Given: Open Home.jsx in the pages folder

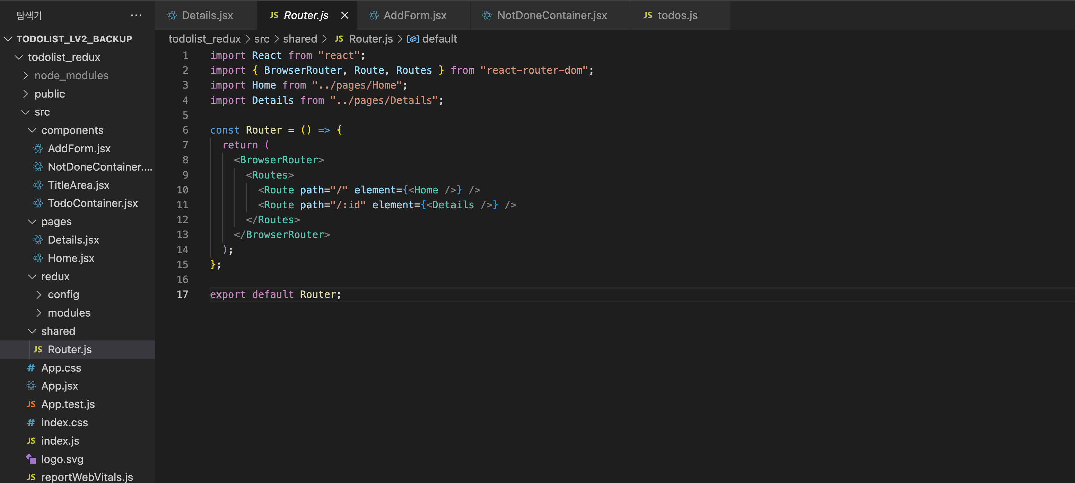Looking at the screenshot, I should coord(71,258).
